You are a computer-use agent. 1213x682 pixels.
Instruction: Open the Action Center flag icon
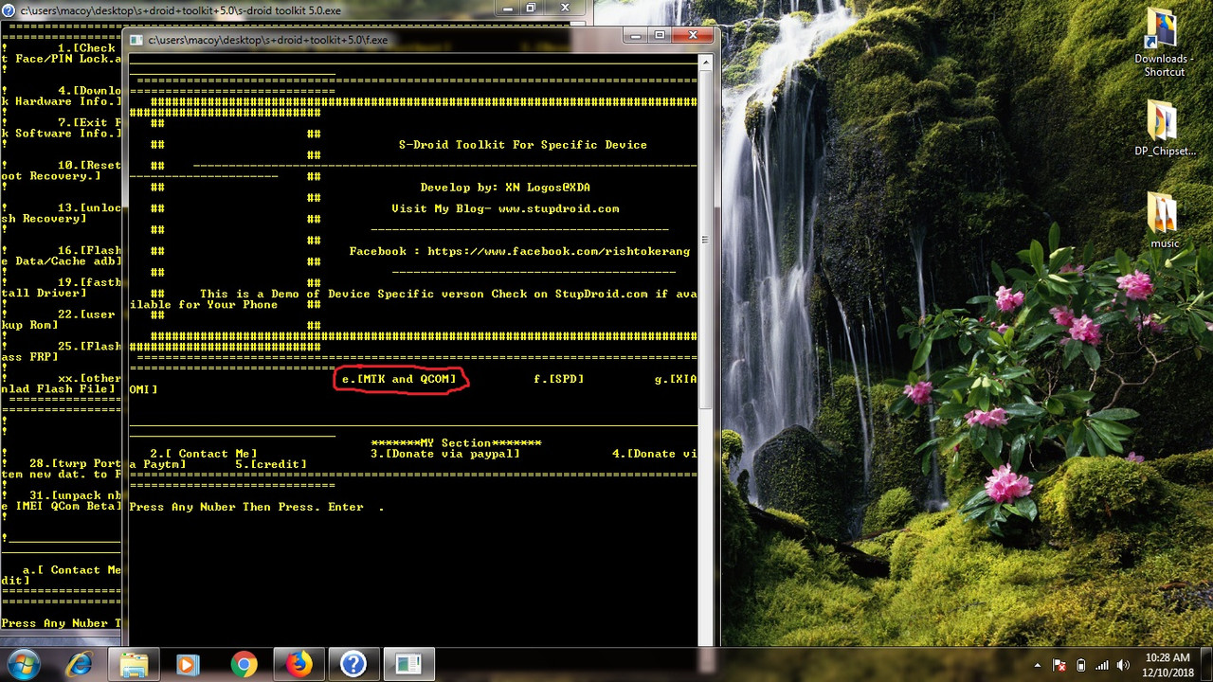pyautogui.click(x=1060, y=666)
